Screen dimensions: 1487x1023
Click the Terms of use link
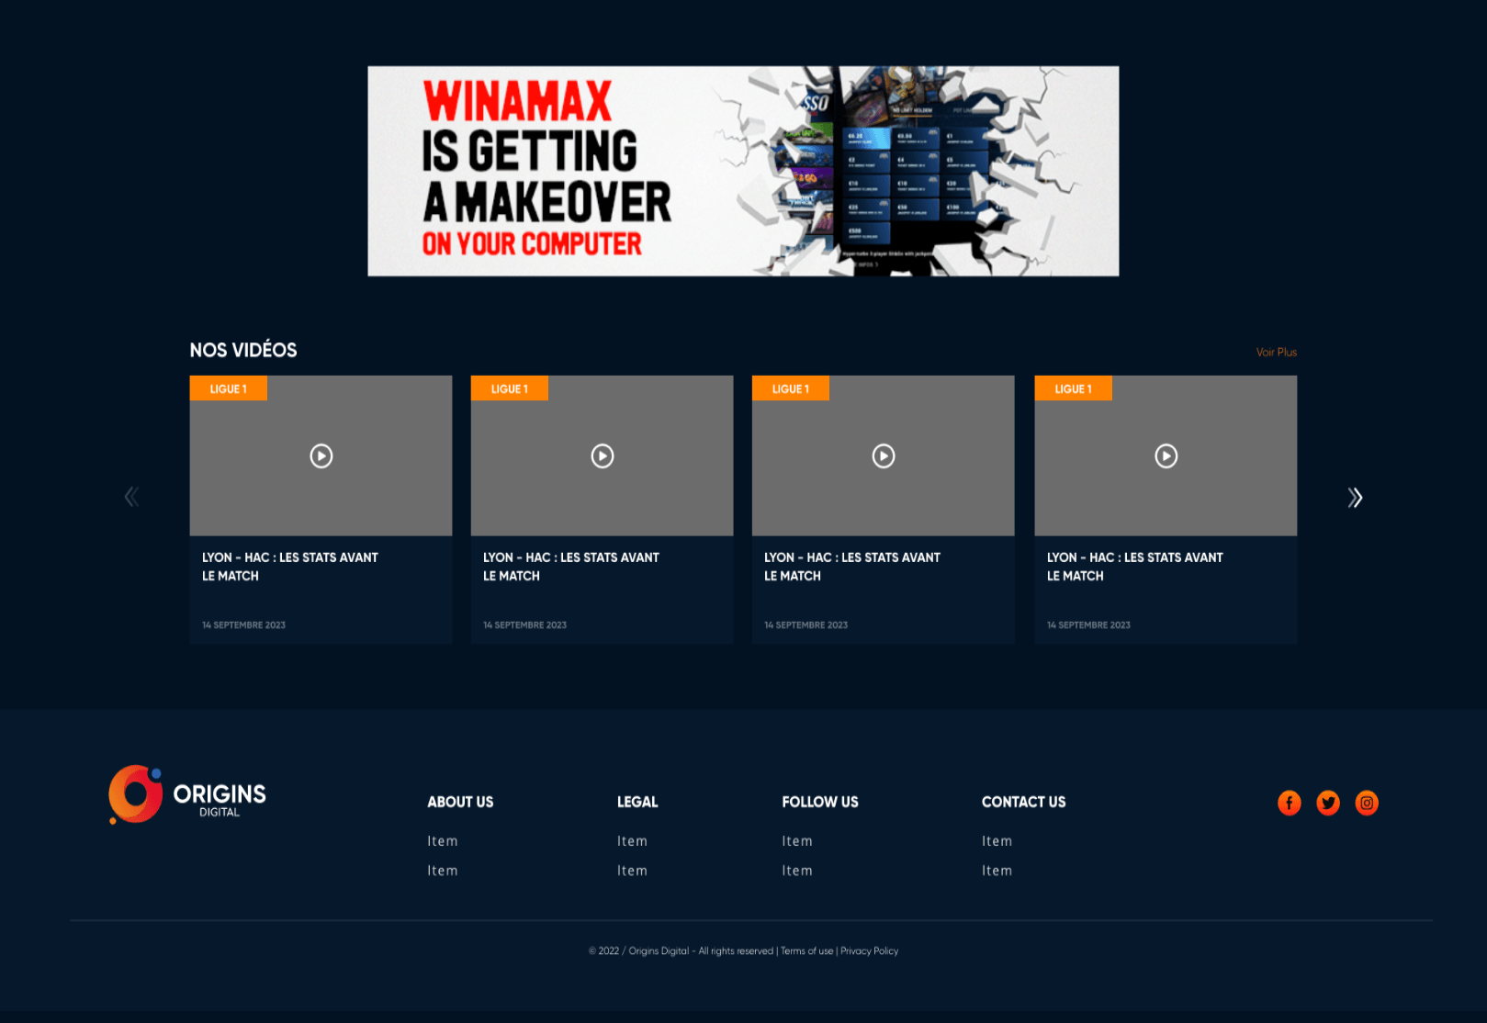[806, 950]
